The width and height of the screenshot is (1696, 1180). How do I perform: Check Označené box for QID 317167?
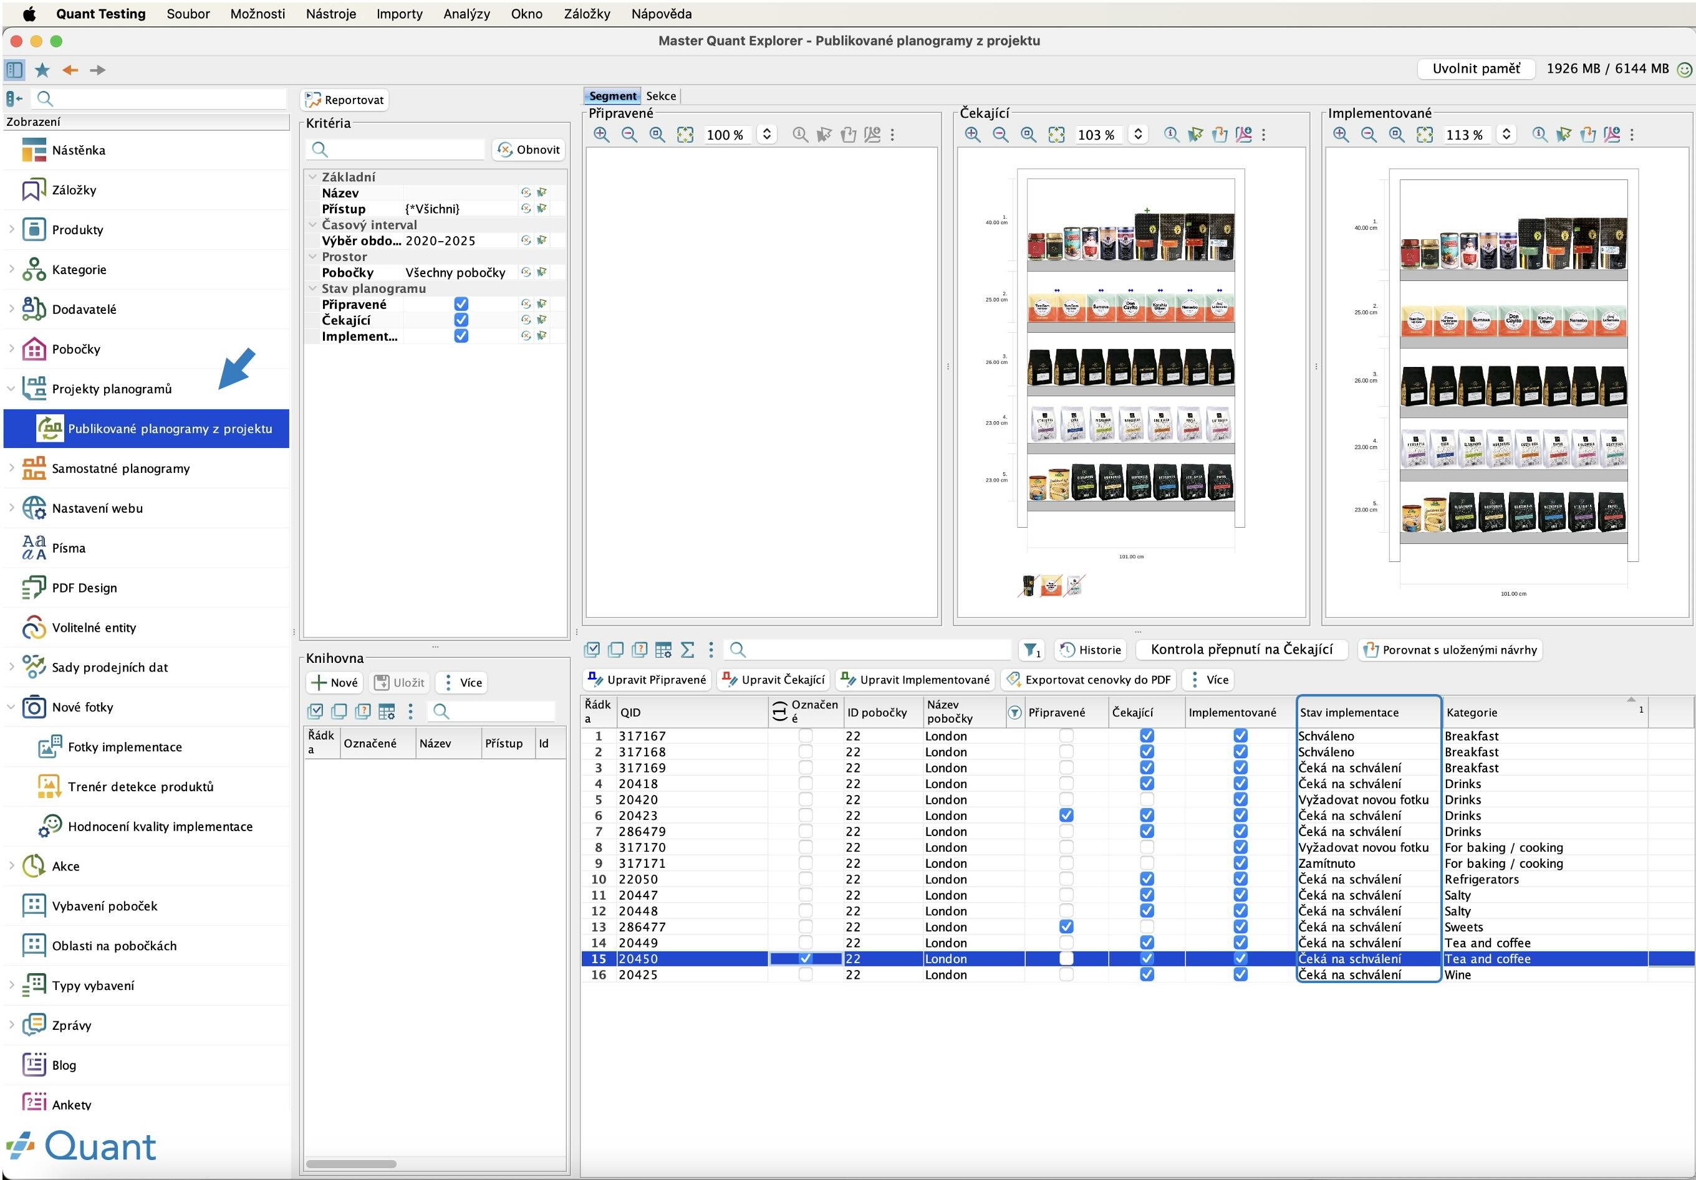pyautogui.click(x=805, y=736)
